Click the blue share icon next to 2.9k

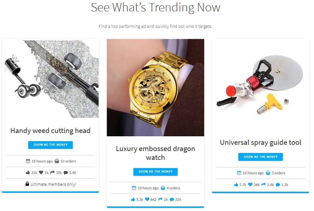click(x=264, y=184)
